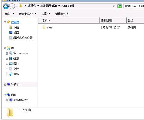This screenshot has height=120, width=144.
Task: Open the 共享 toolbar menu
Action: click(46, 14)
